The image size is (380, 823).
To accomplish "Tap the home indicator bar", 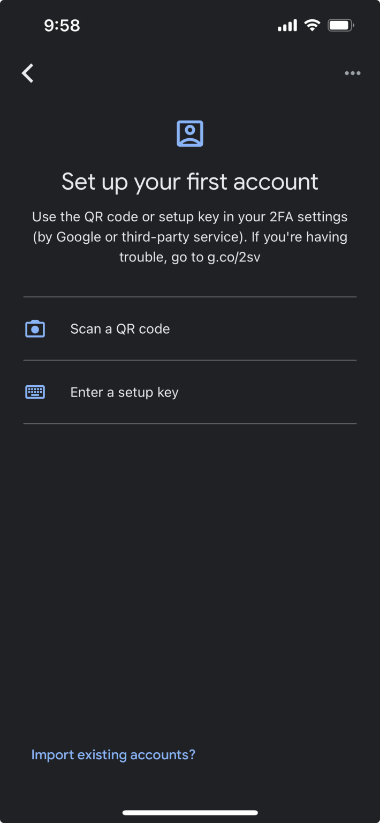I will [x=190, y=812].
